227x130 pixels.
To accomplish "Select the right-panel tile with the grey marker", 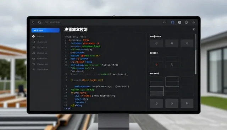I will [x=172, y=63].
